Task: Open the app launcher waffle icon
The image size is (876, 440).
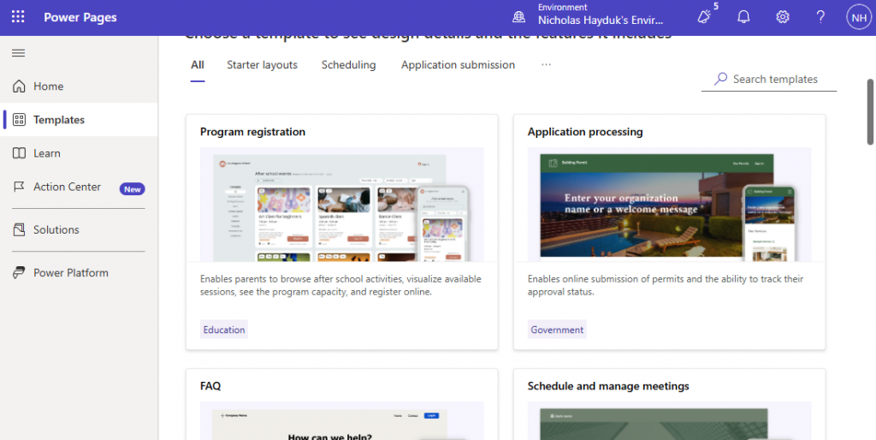Action: click(18, 17)
